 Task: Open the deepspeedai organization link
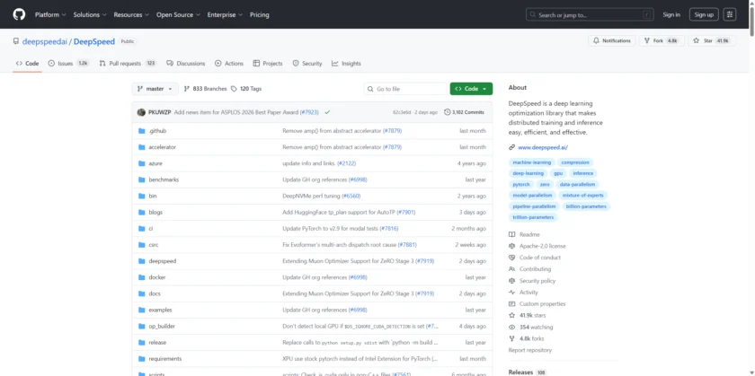click(45, 42)
